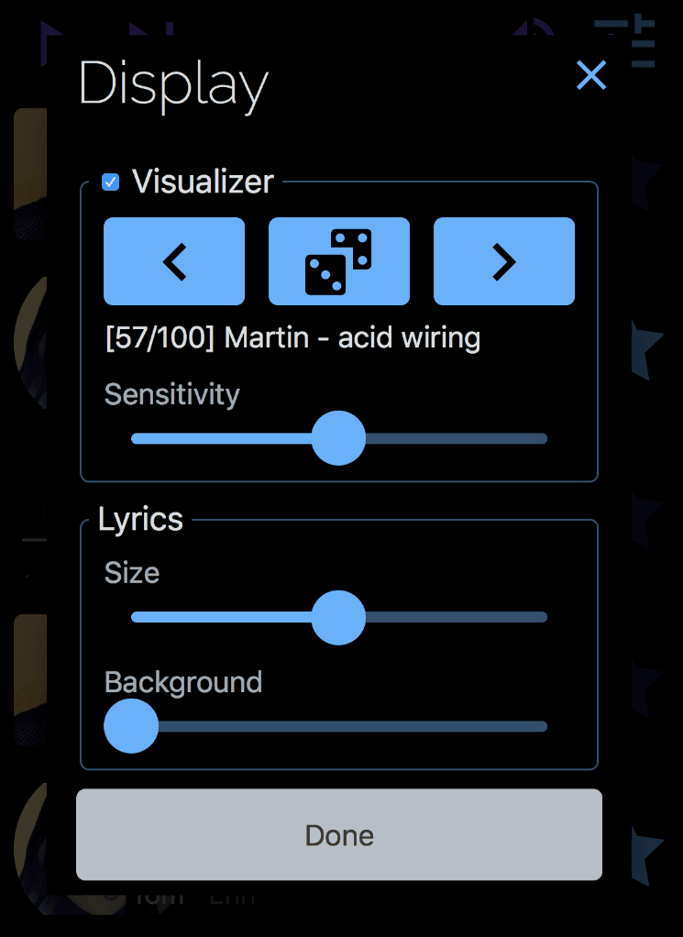Viewport: 683px width, 937px height.
Task: Click the Visualizer label text
Action: click(203, 182)
